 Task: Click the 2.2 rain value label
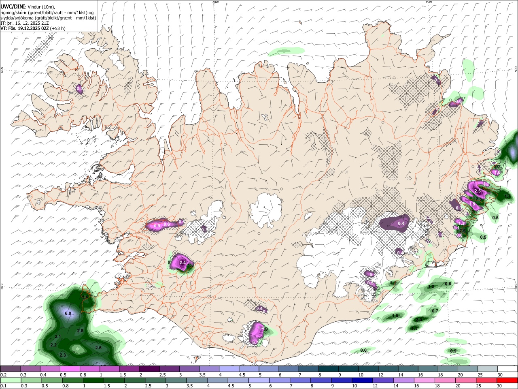(53, 345)
